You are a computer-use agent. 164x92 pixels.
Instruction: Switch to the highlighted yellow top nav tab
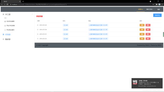tap(141, 9)
